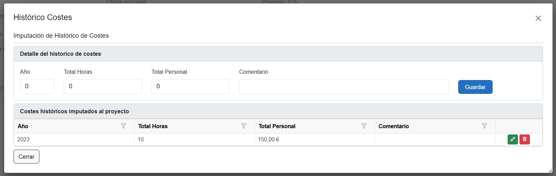This screenshot has width=556, height=176.
Task: Sort by the Comentario column header
Action: point(393,126)
